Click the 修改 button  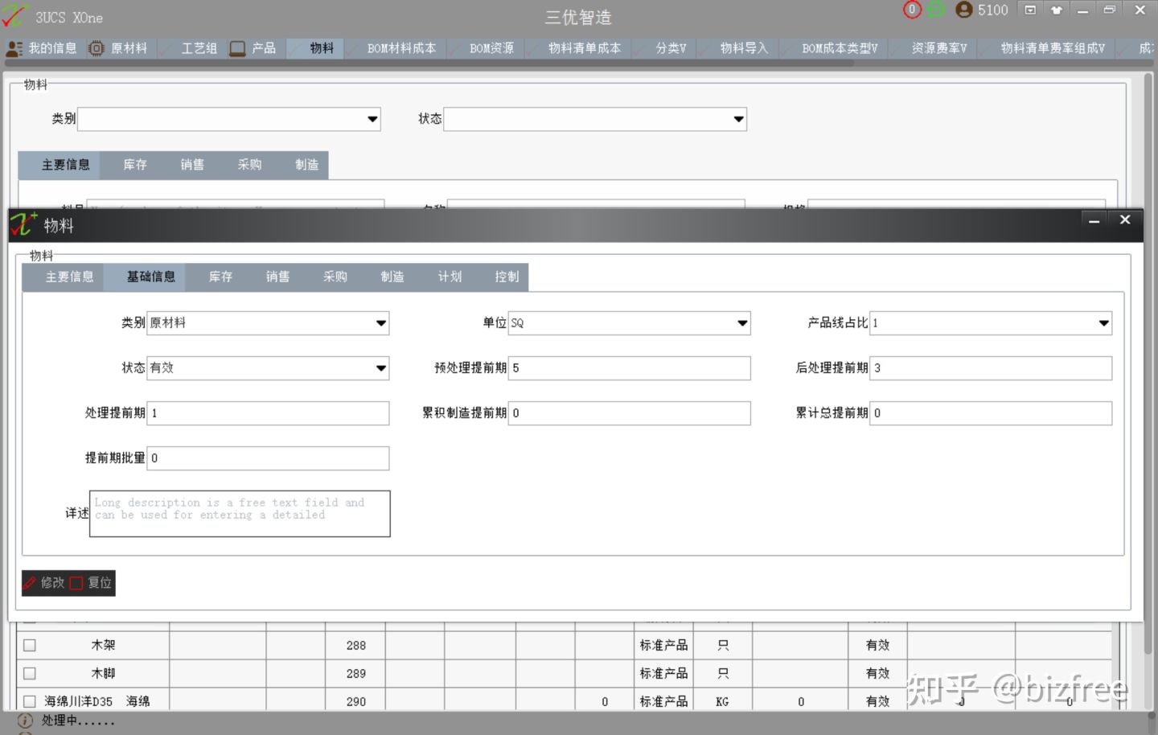[44, 583]
